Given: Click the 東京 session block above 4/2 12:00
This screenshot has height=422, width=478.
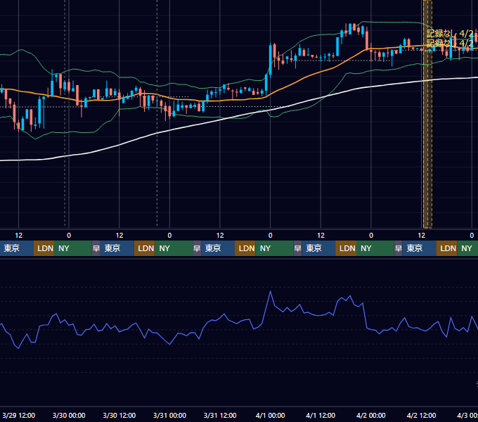Looking at the screenshot, I should pos(420,248).
